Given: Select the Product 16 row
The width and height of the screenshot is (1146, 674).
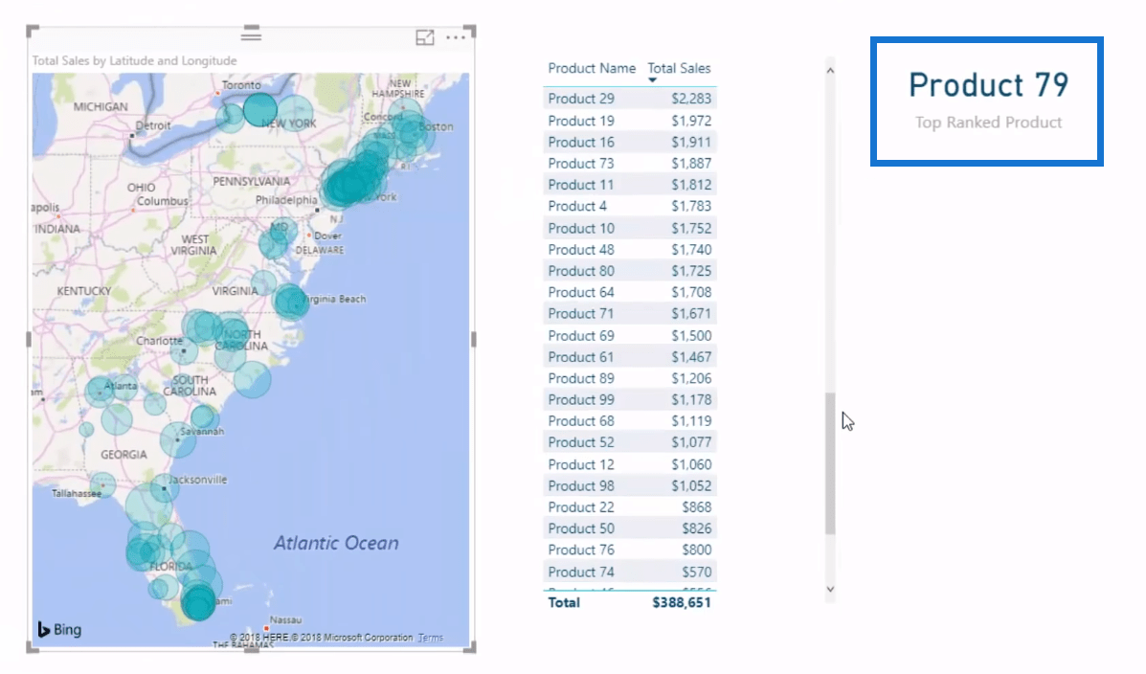Looking at the screenshot, I should (629, 142).
